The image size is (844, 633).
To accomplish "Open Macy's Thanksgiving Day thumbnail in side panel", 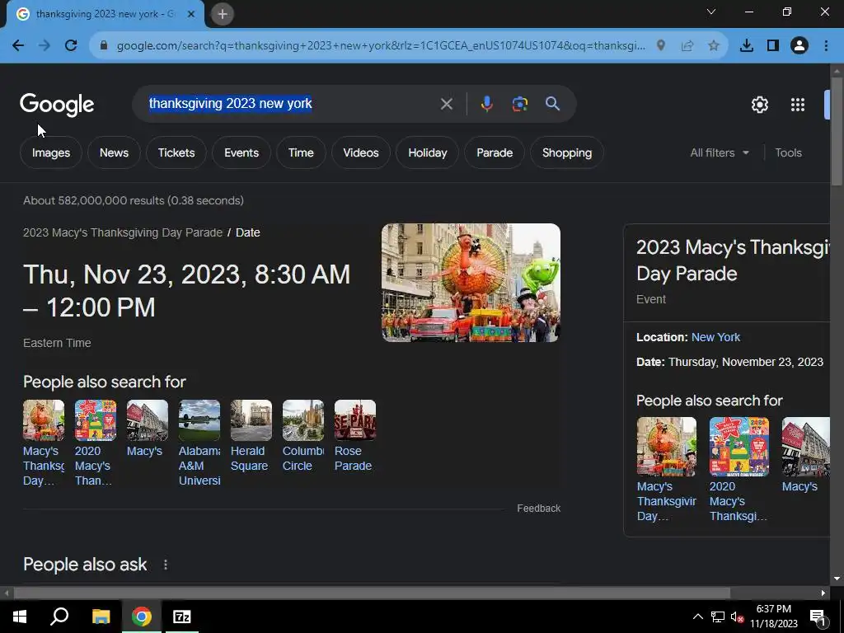I will pos(666,447).
